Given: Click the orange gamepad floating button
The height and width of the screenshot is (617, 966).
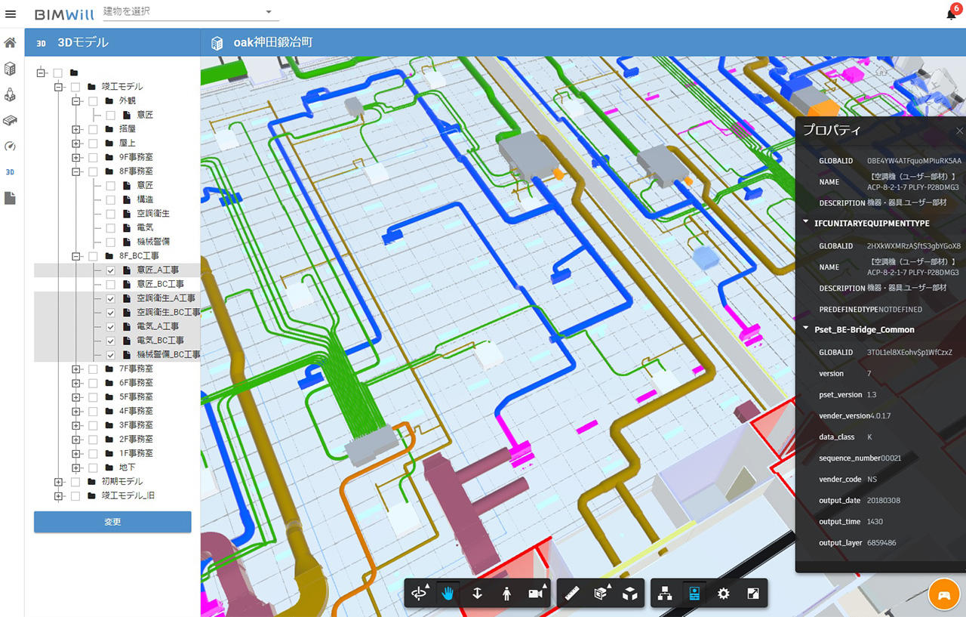Looking at the screenshot, I should (x=943, y=594).
